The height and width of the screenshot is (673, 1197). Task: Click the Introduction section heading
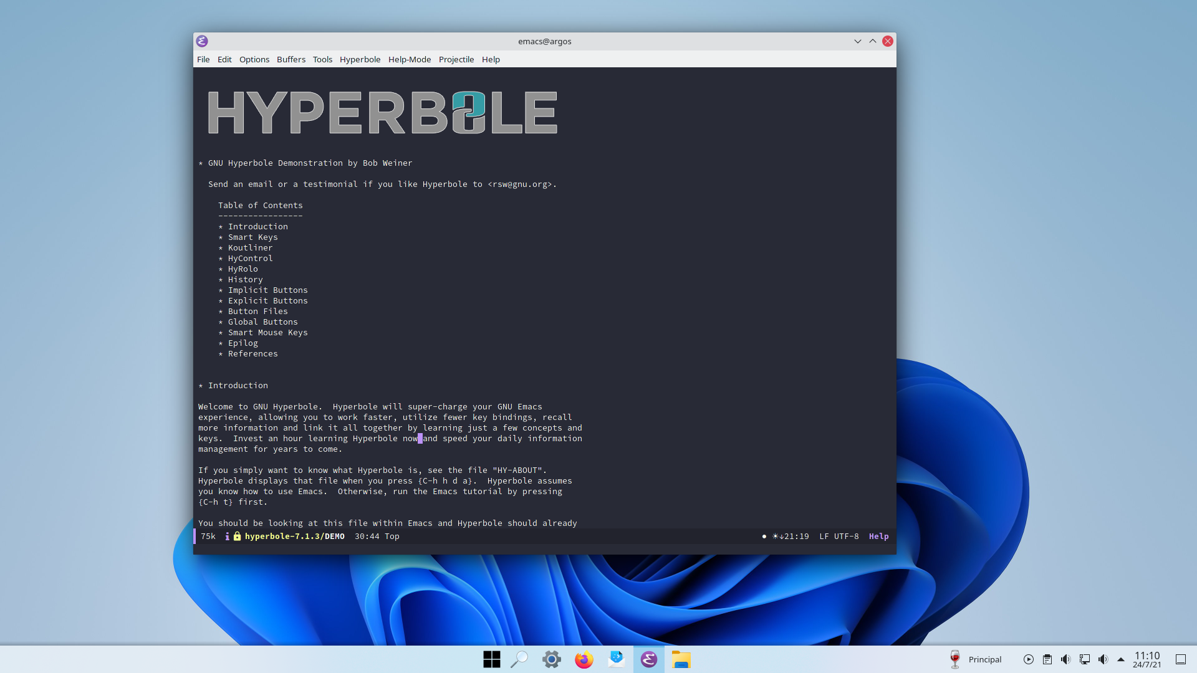point(238,386)
